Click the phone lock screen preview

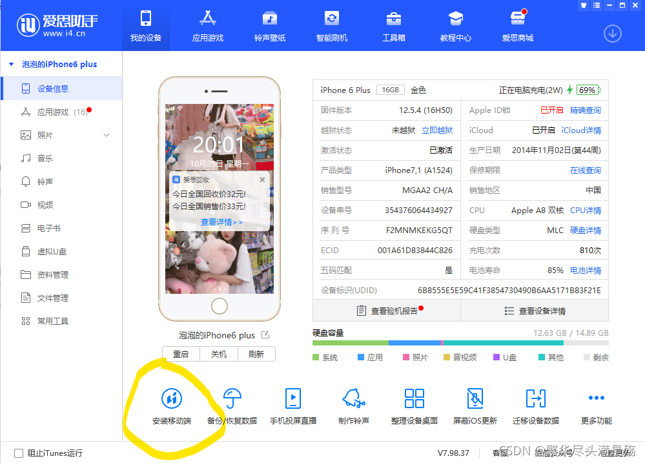pos(220,199)
